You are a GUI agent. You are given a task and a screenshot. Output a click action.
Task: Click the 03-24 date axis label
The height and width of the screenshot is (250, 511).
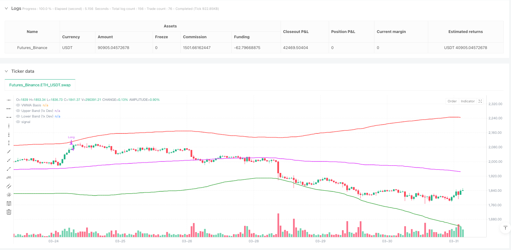pos(53,241)
